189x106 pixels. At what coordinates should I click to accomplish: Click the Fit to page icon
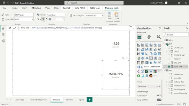tap(184, 104)
